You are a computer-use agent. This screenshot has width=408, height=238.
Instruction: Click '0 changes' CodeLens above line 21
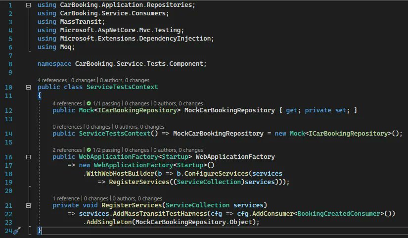(96, 198)
